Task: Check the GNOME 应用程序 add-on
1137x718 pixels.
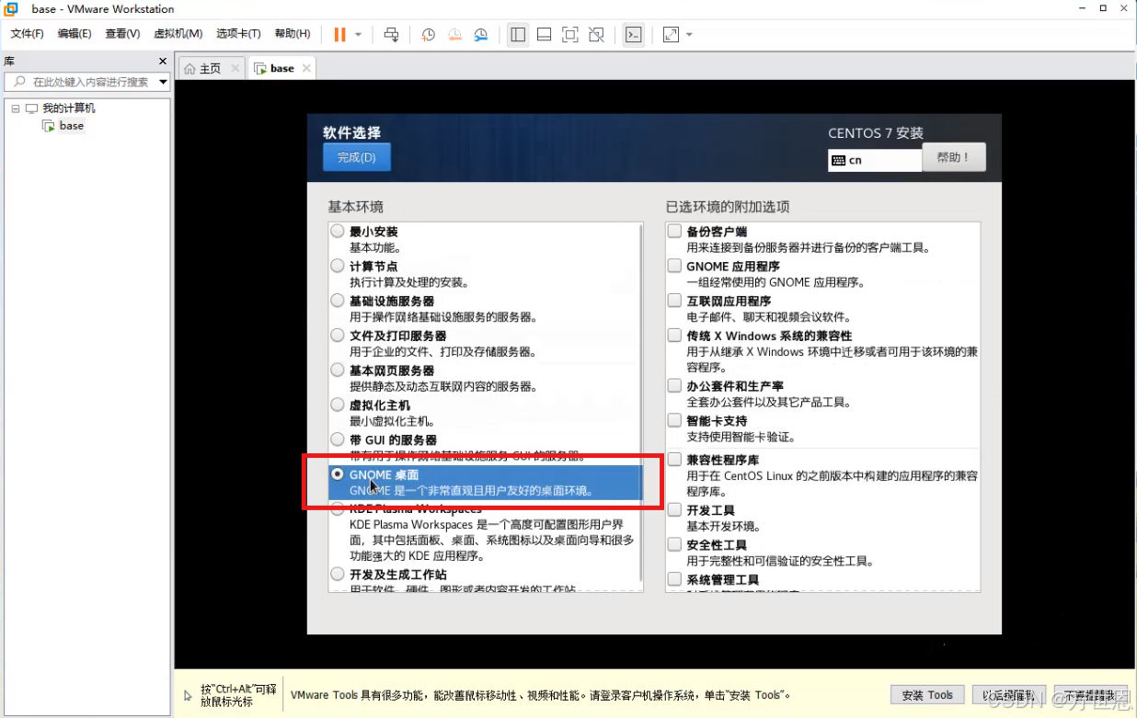Action: pos(675,267)
